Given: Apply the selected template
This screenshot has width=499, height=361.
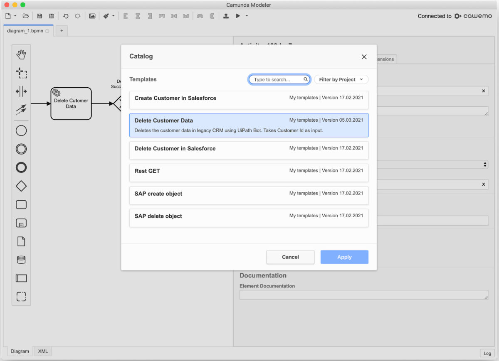Looking at the screenshot, I should 344,257.
